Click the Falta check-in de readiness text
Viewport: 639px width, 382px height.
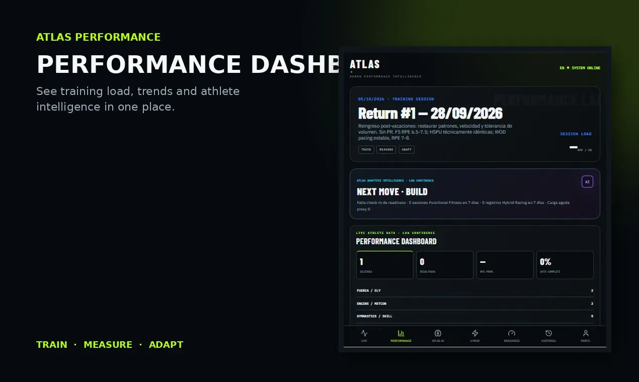(463, 206)
